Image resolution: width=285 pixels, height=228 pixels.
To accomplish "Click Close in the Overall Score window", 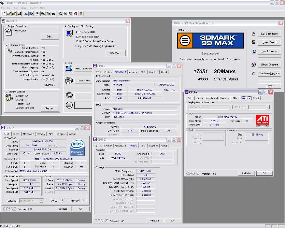I will click(x=269, y=86).
